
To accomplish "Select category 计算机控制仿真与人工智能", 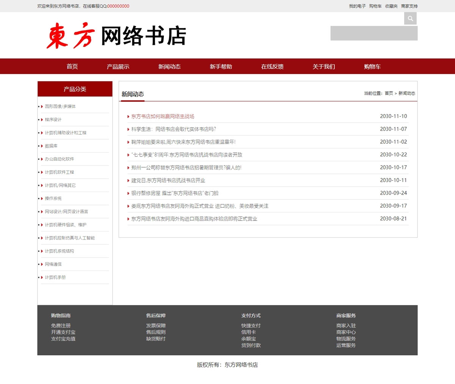I will point(70,238).
